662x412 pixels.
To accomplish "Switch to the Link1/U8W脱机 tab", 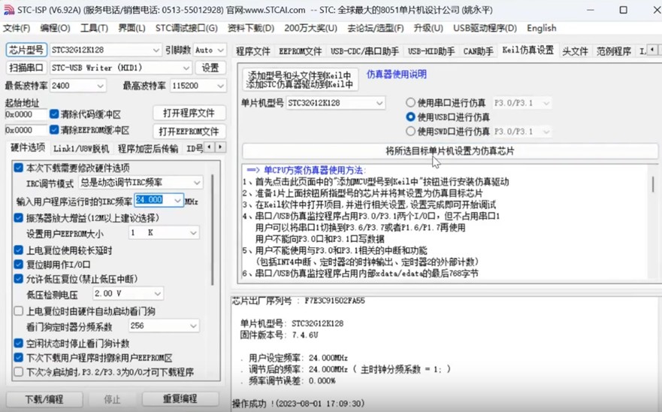I will (x=81, y=149).
